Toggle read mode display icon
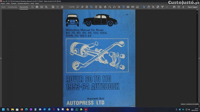 [137, 7]
